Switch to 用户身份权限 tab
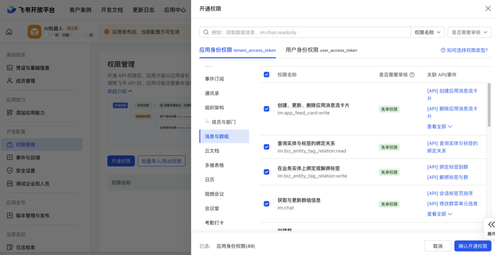The height and width of the screenshot is (255, 495). tap(321, 50)
